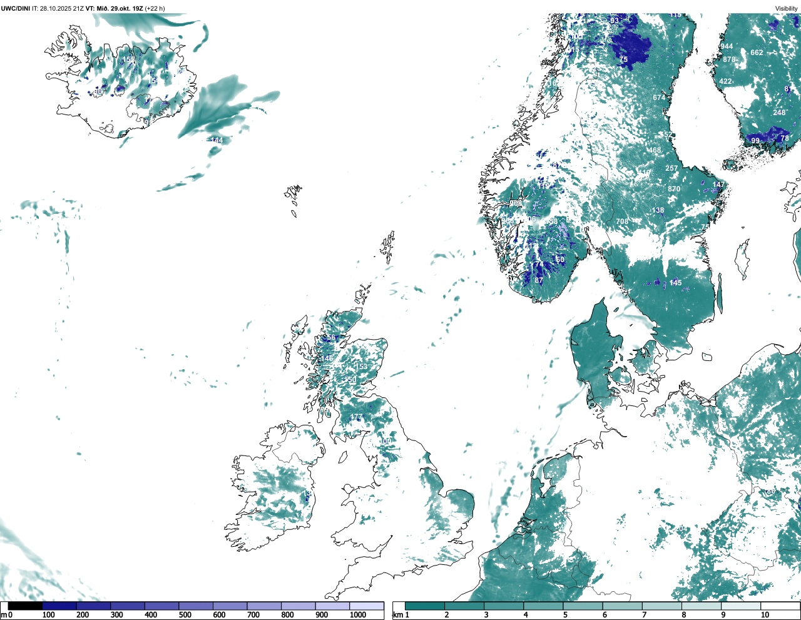The image size is (801, 620).
Task: Click visibility value '422' in Finland
Action: click(725, 82)
